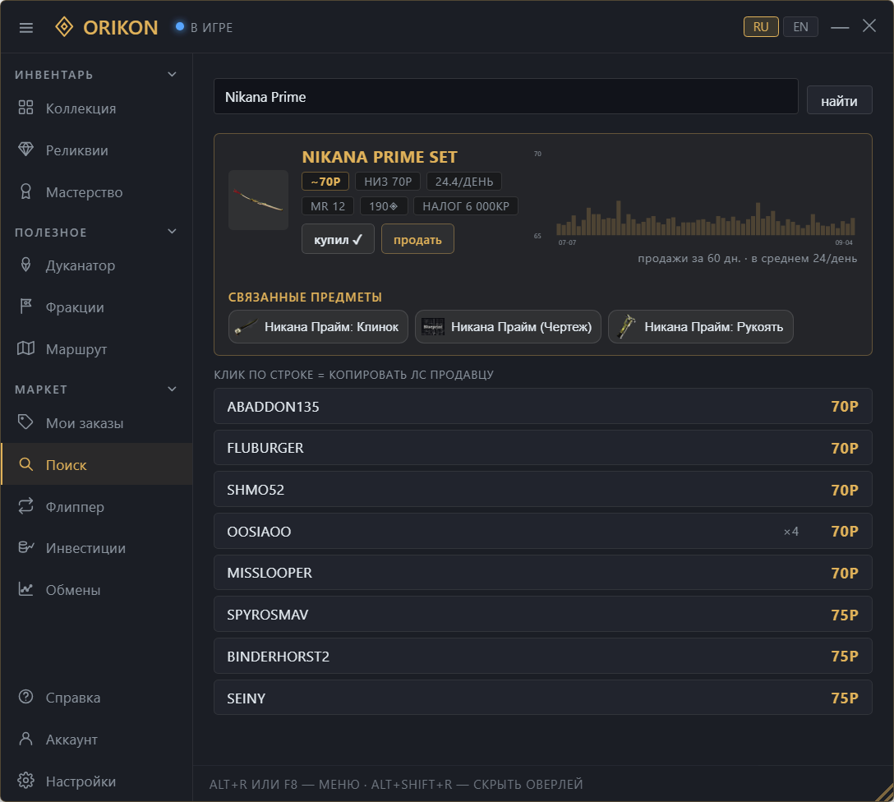Screen dimensions: 894x802
Task: Open Никана Прайм (Чертеж) related item
Action: (508, 326)
